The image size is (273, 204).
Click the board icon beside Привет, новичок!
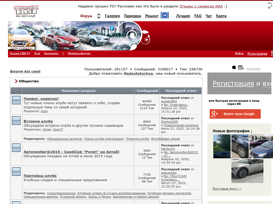[x=16, y=100]
